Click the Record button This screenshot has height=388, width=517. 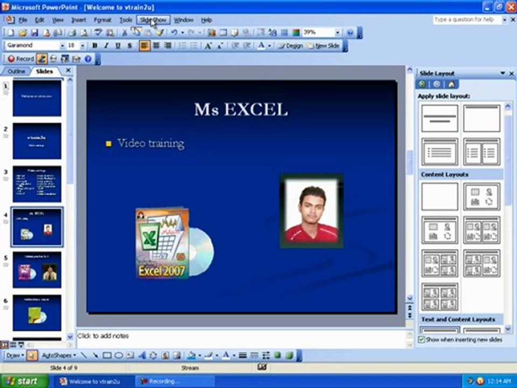click(21, 59)
